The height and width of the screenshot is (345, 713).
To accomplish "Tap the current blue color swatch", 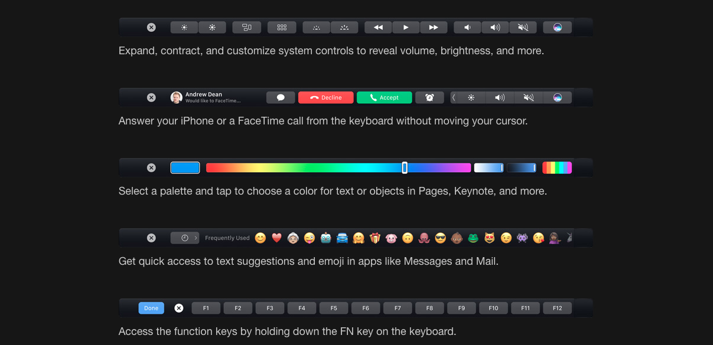I will coord(185,167).
